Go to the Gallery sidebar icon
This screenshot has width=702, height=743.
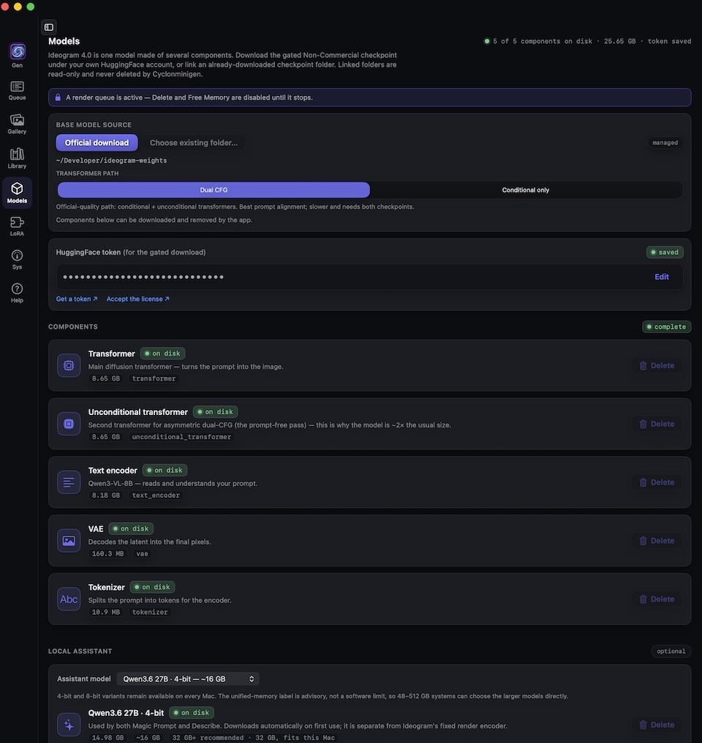pyautogui.click(x=17, y=124)
